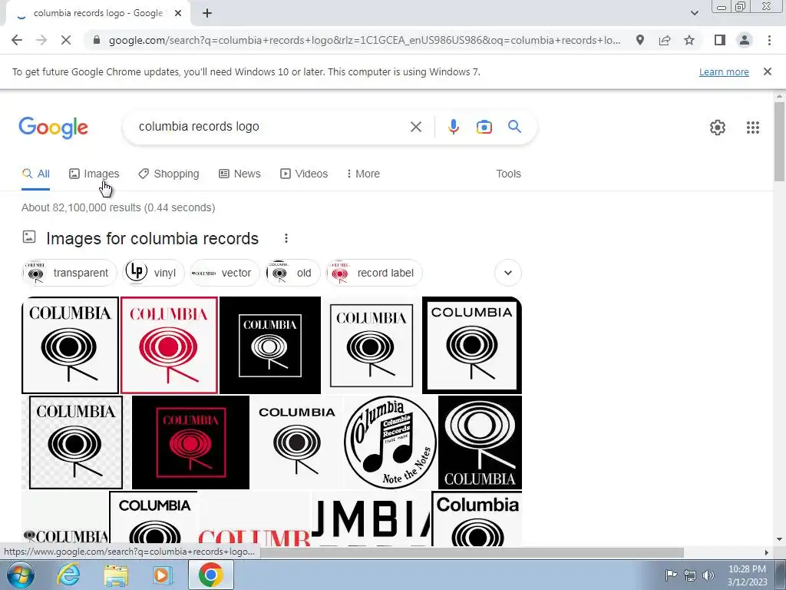Click the network icon in system tray
786x590 pixels.
coord(690,575)
